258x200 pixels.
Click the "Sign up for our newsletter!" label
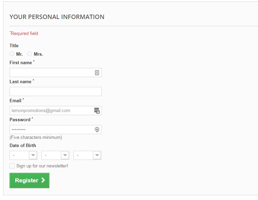[x=42, y=166]
